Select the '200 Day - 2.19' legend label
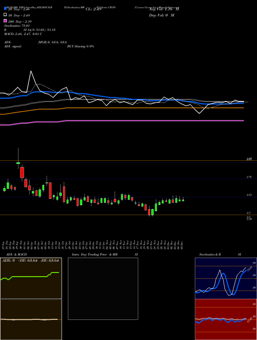The height and width of the screenshot is (340, 257). 20,22
